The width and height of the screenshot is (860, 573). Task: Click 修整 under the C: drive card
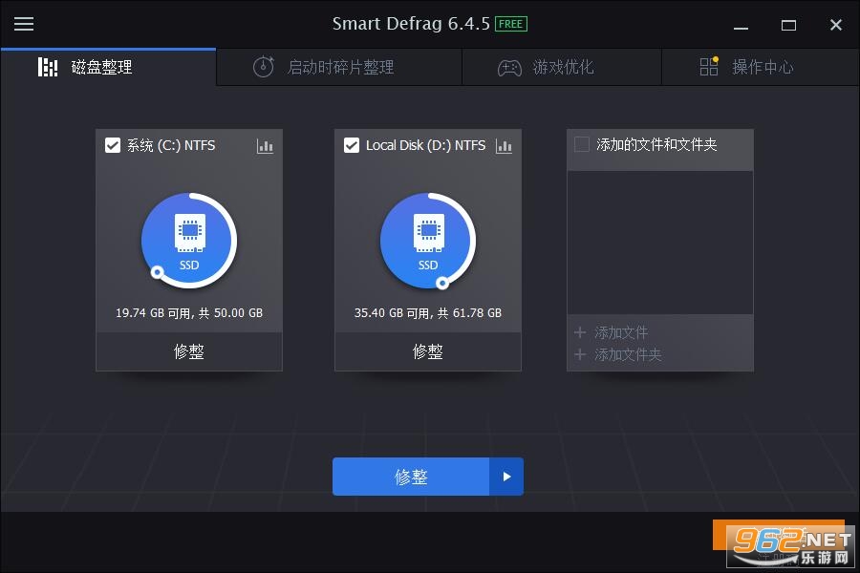click(x=189, y=351)
